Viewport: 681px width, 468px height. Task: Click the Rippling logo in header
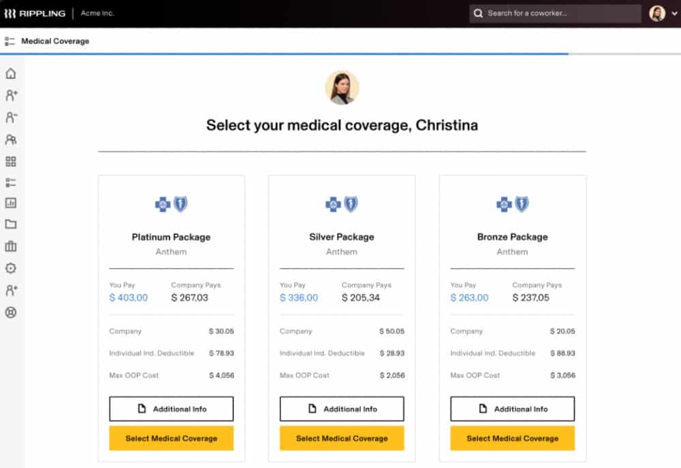point(35,14)
